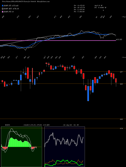This screenshot has width=126, height=167.
Task: Click the MACD values '474.18, 475.69, -1.51'
Action: tap(38, 125)
